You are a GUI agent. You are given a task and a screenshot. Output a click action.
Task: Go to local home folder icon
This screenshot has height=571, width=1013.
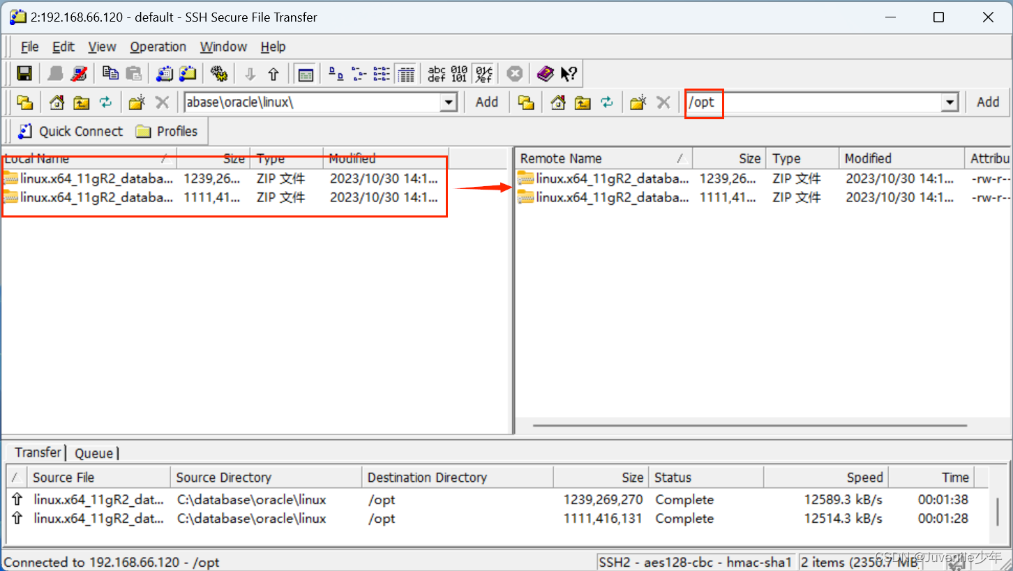click(57, 102)
